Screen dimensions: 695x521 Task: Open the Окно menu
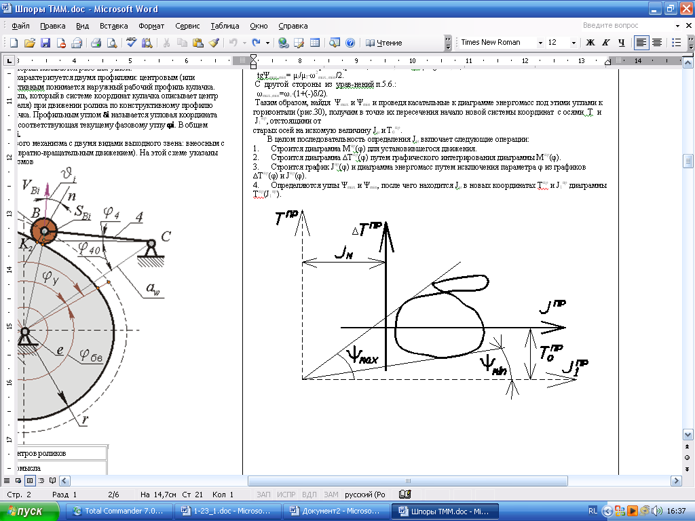pyautogui.click(x=259, y=26)
